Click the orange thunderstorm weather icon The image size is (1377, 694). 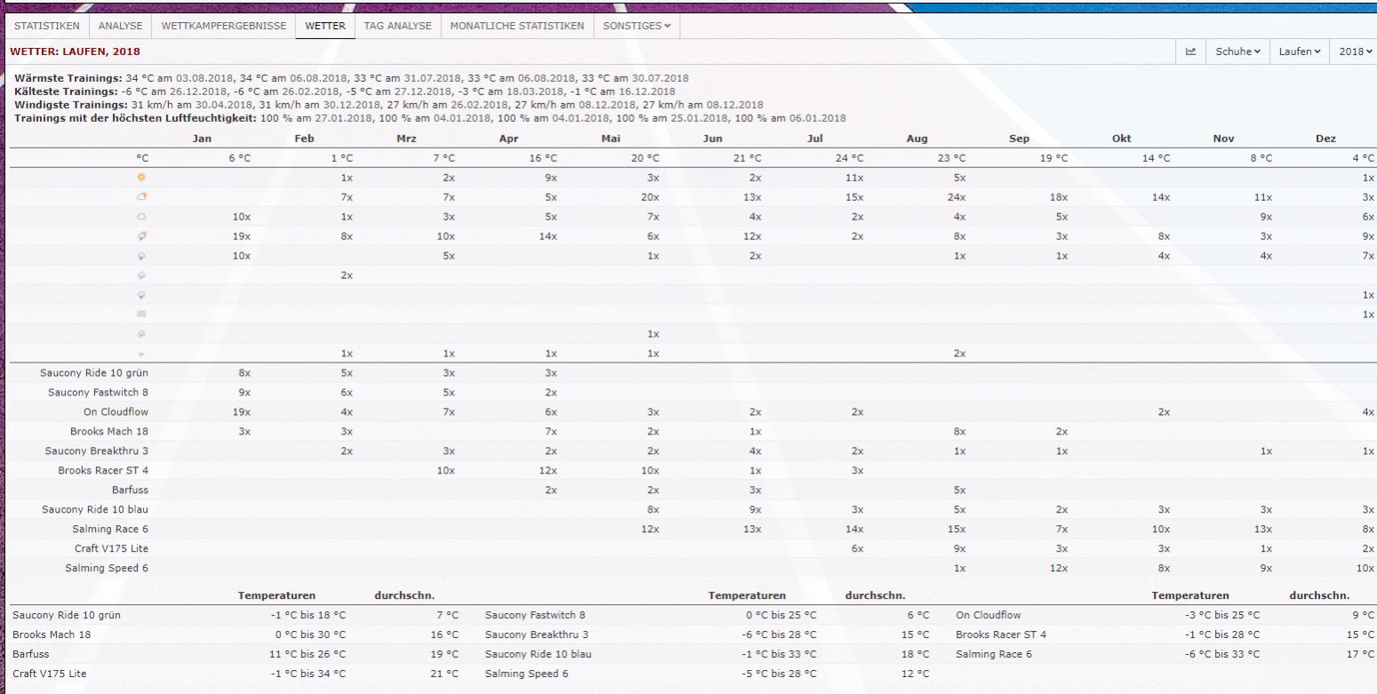click(x=140, y=333)
